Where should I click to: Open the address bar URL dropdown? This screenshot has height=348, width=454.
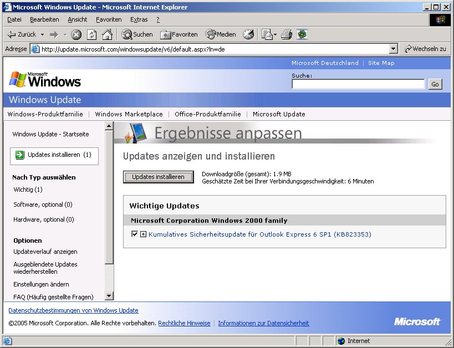coord(394,49)
